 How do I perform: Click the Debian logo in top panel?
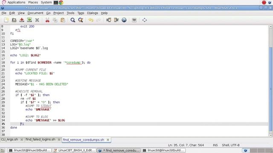(x=4, y=3)
